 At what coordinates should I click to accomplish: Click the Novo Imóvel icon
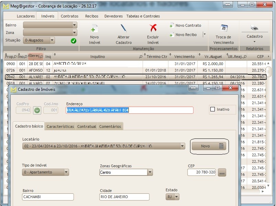point(94,29)
